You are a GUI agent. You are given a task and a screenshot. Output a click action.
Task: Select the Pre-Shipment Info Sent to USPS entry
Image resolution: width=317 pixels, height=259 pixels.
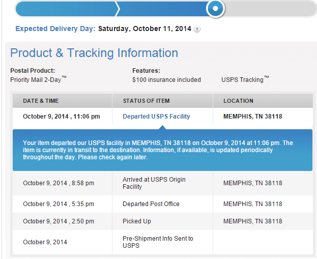click(158, 242)
